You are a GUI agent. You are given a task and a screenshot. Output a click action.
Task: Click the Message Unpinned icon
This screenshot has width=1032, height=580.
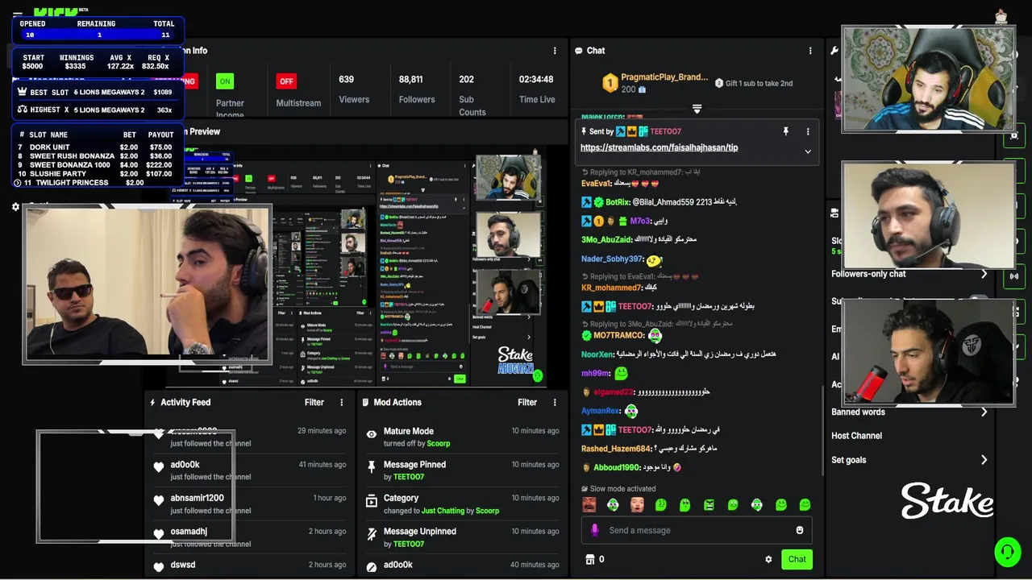coord(371,534)
